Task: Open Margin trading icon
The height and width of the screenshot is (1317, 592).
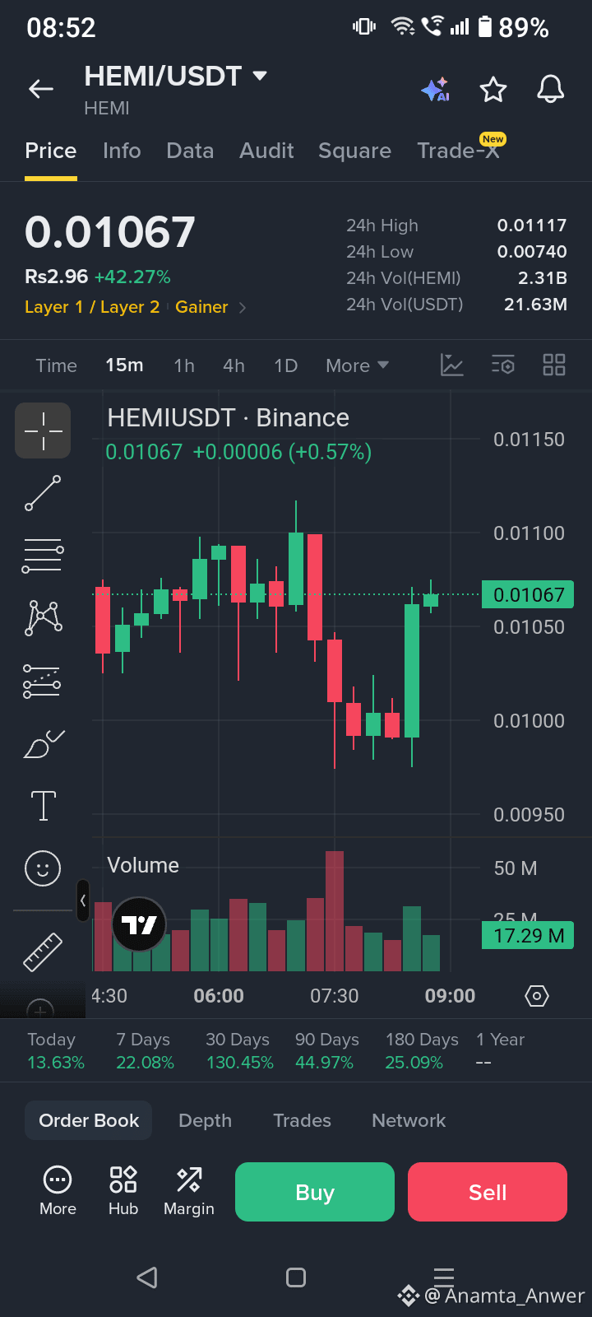Action: pos(189,1191)
